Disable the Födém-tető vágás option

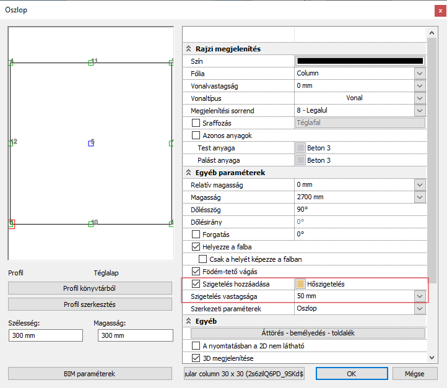click(196, 272)
